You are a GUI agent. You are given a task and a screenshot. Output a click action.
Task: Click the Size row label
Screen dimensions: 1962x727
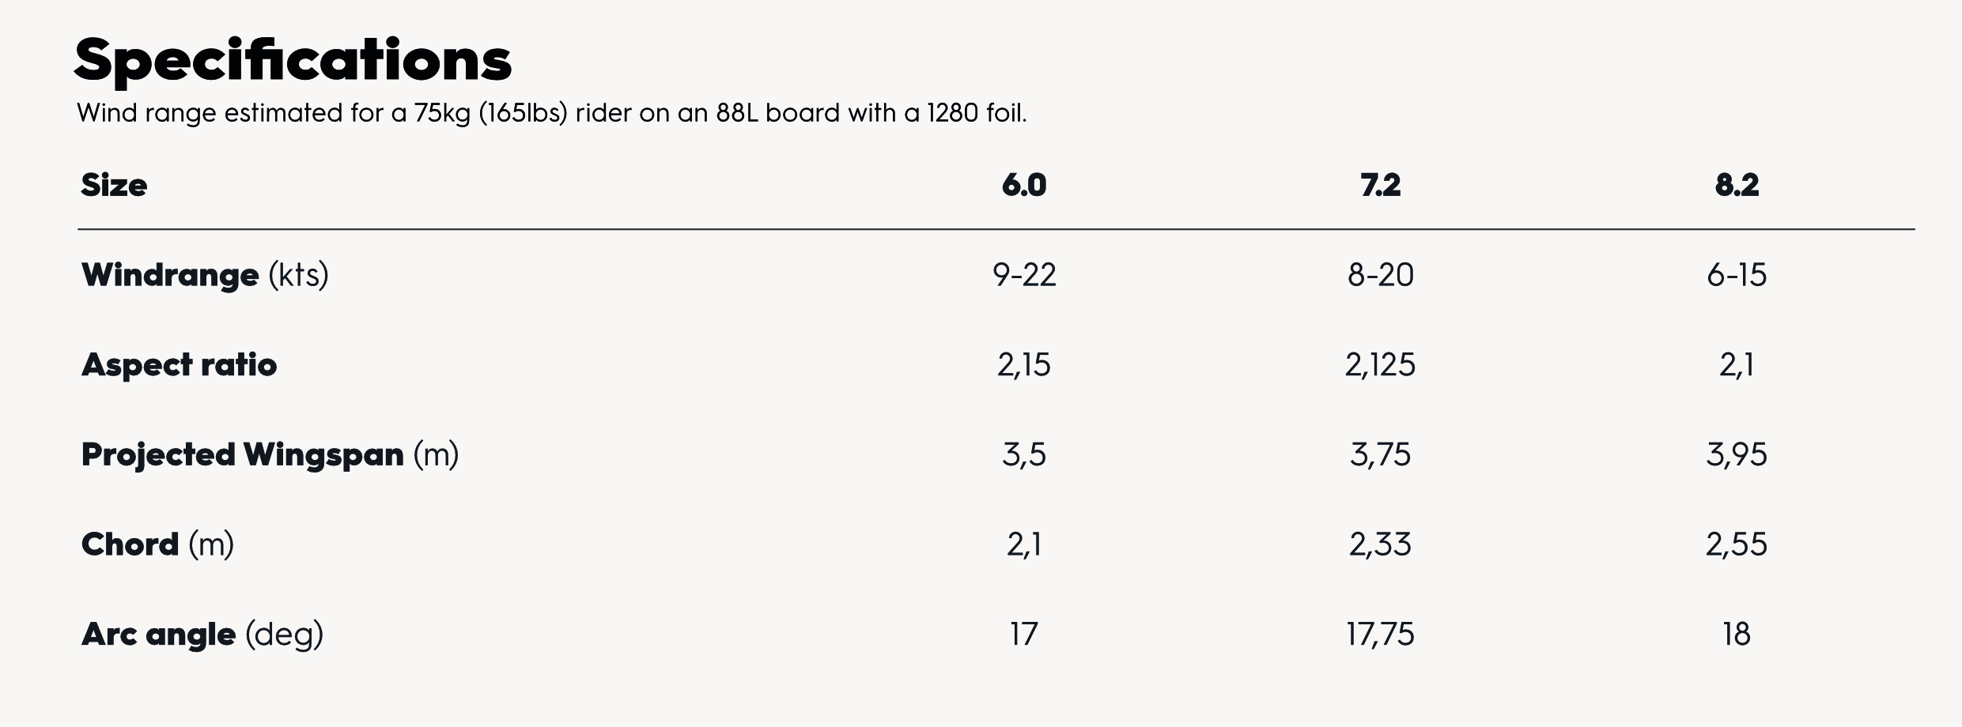(x=114, y=186)
